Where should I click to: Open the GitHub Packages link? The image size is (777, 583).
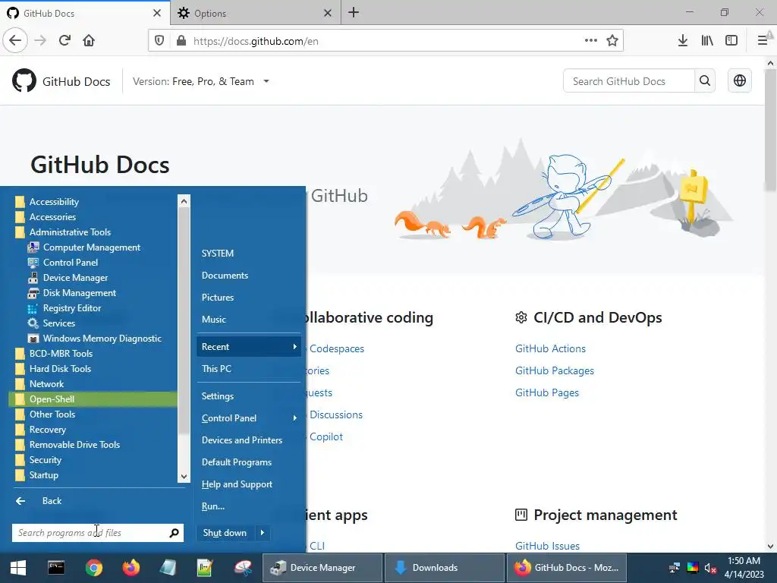(555, 370)
